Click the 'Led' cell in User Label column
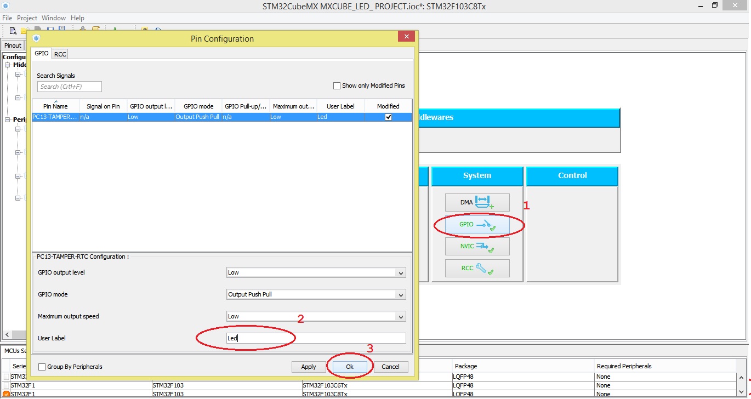This screenshot has width=751, height=399. click(340, 117)
